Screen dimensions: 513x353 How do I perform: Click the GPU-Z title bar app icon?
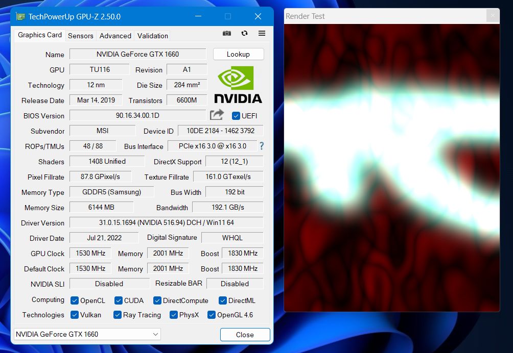20,16
